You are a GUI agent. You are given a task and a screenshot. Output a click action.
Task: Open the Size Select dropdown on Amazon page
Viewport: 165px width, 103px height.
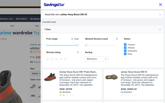(x=36, y=73)
